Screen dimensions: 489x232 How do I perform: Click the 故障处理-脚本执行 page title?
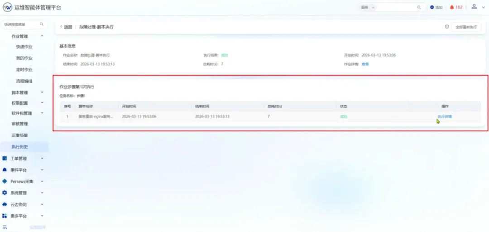point(96,27)
